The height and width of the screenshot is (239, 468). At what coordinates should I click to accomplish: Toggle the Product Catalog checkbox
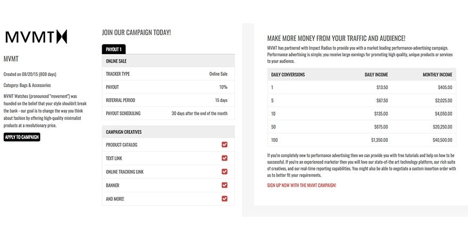[224, 144]
